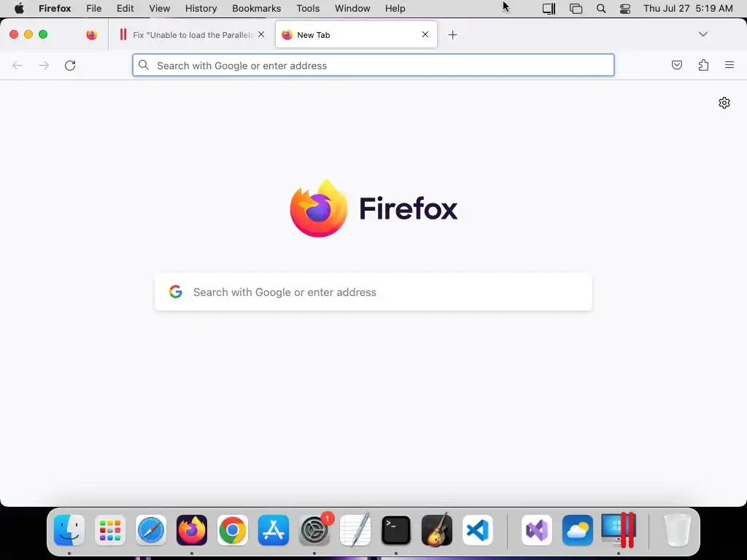
Task: Open new tab personalize settings gear
Action: (724, 103)
